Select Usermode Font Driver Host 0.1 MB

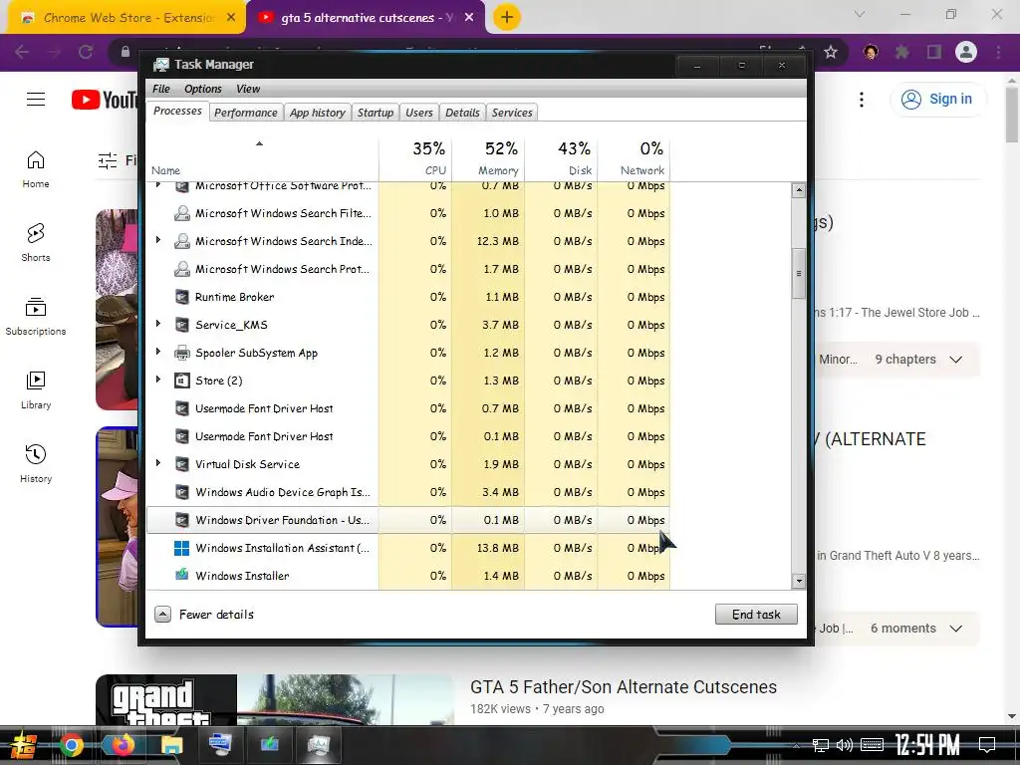(x=408, y=436)
